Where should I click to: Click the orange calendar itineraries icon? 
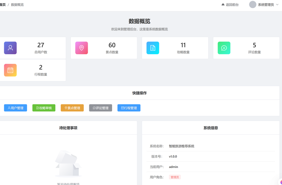point(10,70)
